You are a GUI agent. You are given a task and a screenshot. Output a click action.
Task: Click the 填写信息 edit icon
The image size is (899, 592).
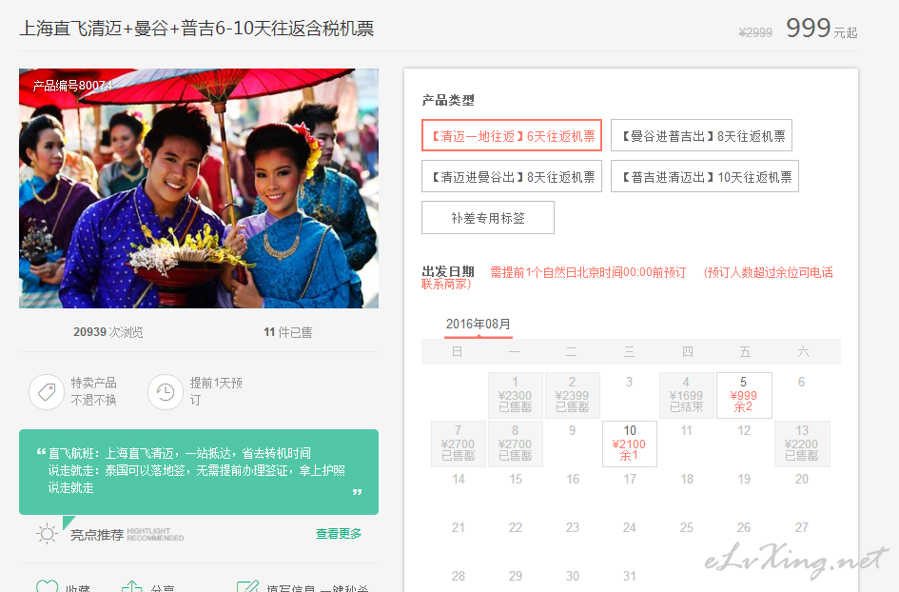tap(248, 585)
